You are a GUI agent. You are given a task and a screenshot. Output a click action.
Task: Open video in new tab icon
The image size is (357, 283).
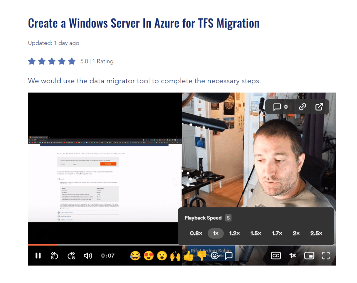click(x=319, y=107)
